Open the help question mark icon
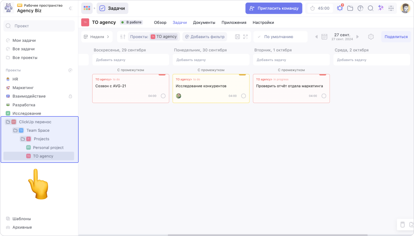 360,8
